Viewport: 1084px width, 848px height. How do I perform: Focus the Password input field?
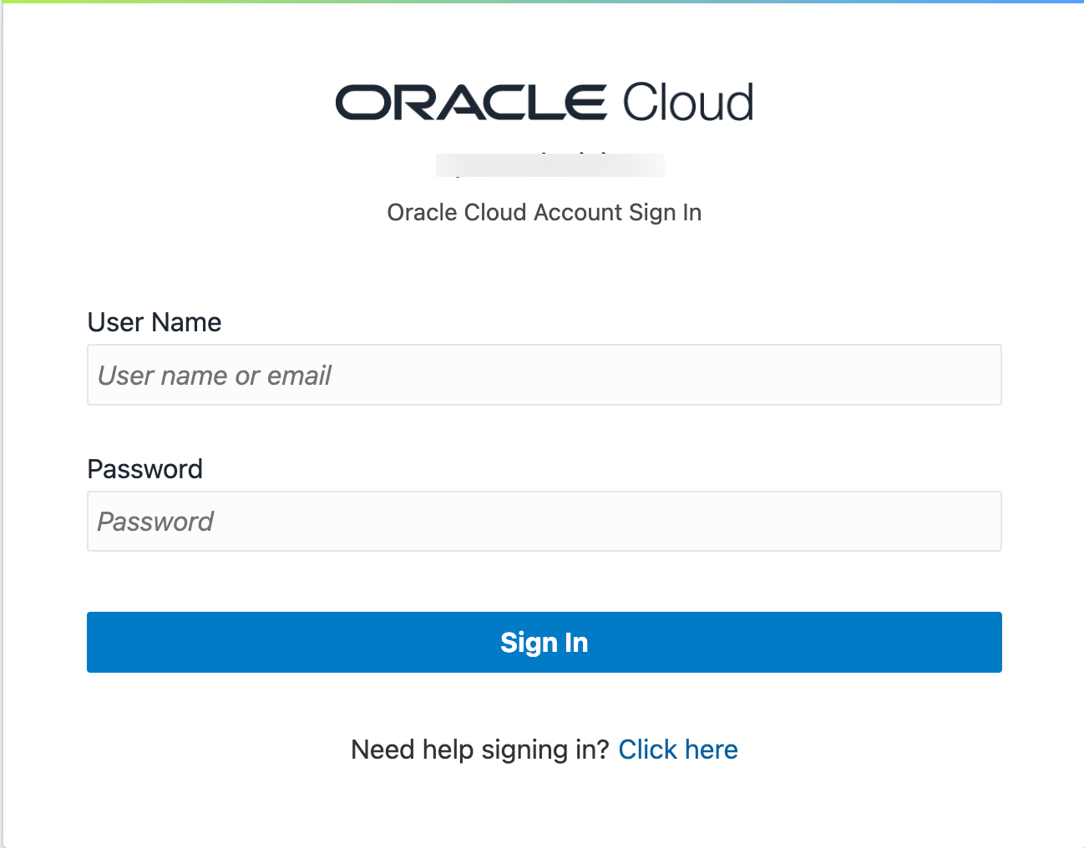544,522
